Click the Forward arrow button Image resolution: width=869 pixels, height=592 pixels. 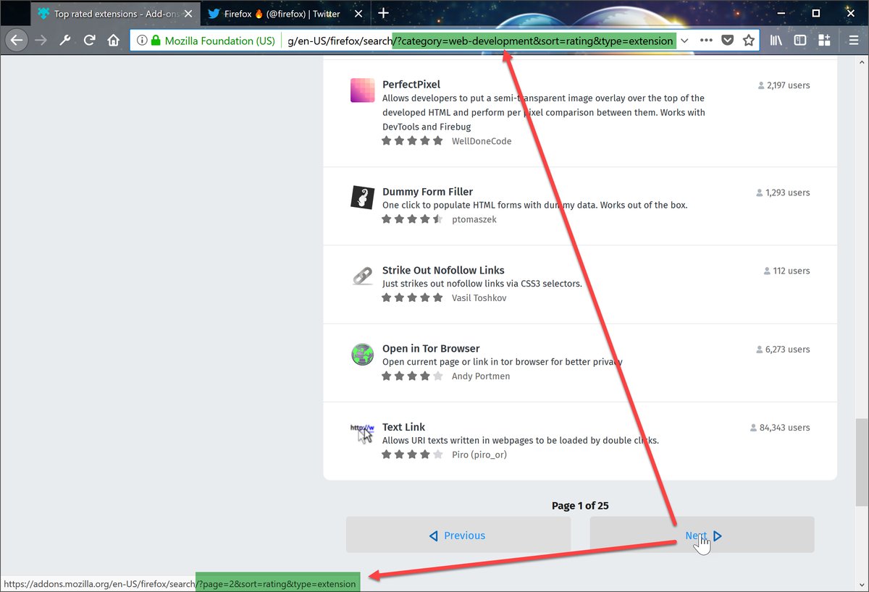pos(41,41)
